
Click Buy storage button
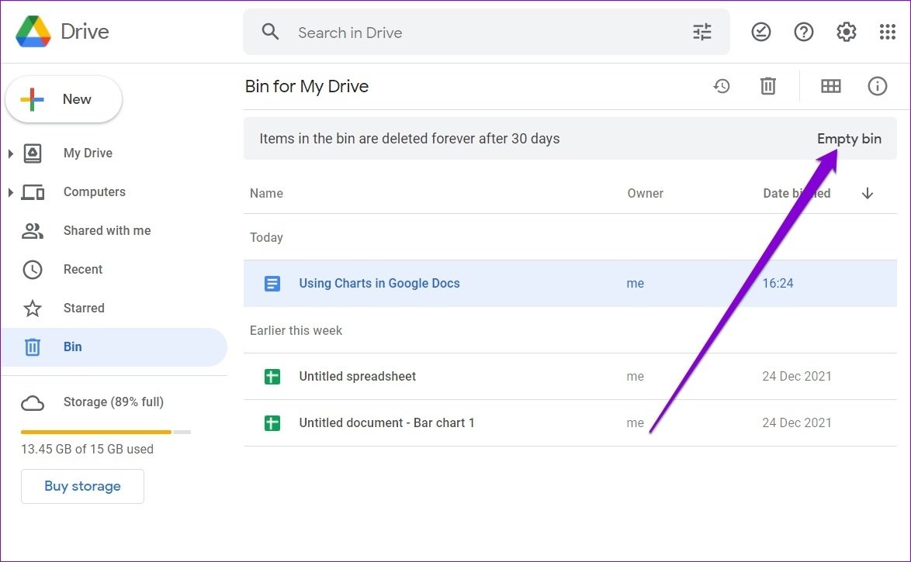click(x=82, y=486)
